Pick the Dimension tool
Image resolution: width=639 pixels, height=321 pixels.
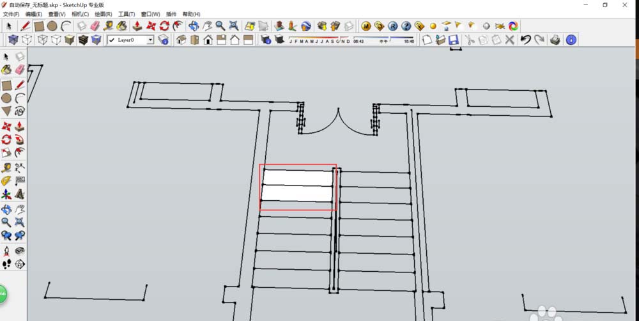coord(20,167)
